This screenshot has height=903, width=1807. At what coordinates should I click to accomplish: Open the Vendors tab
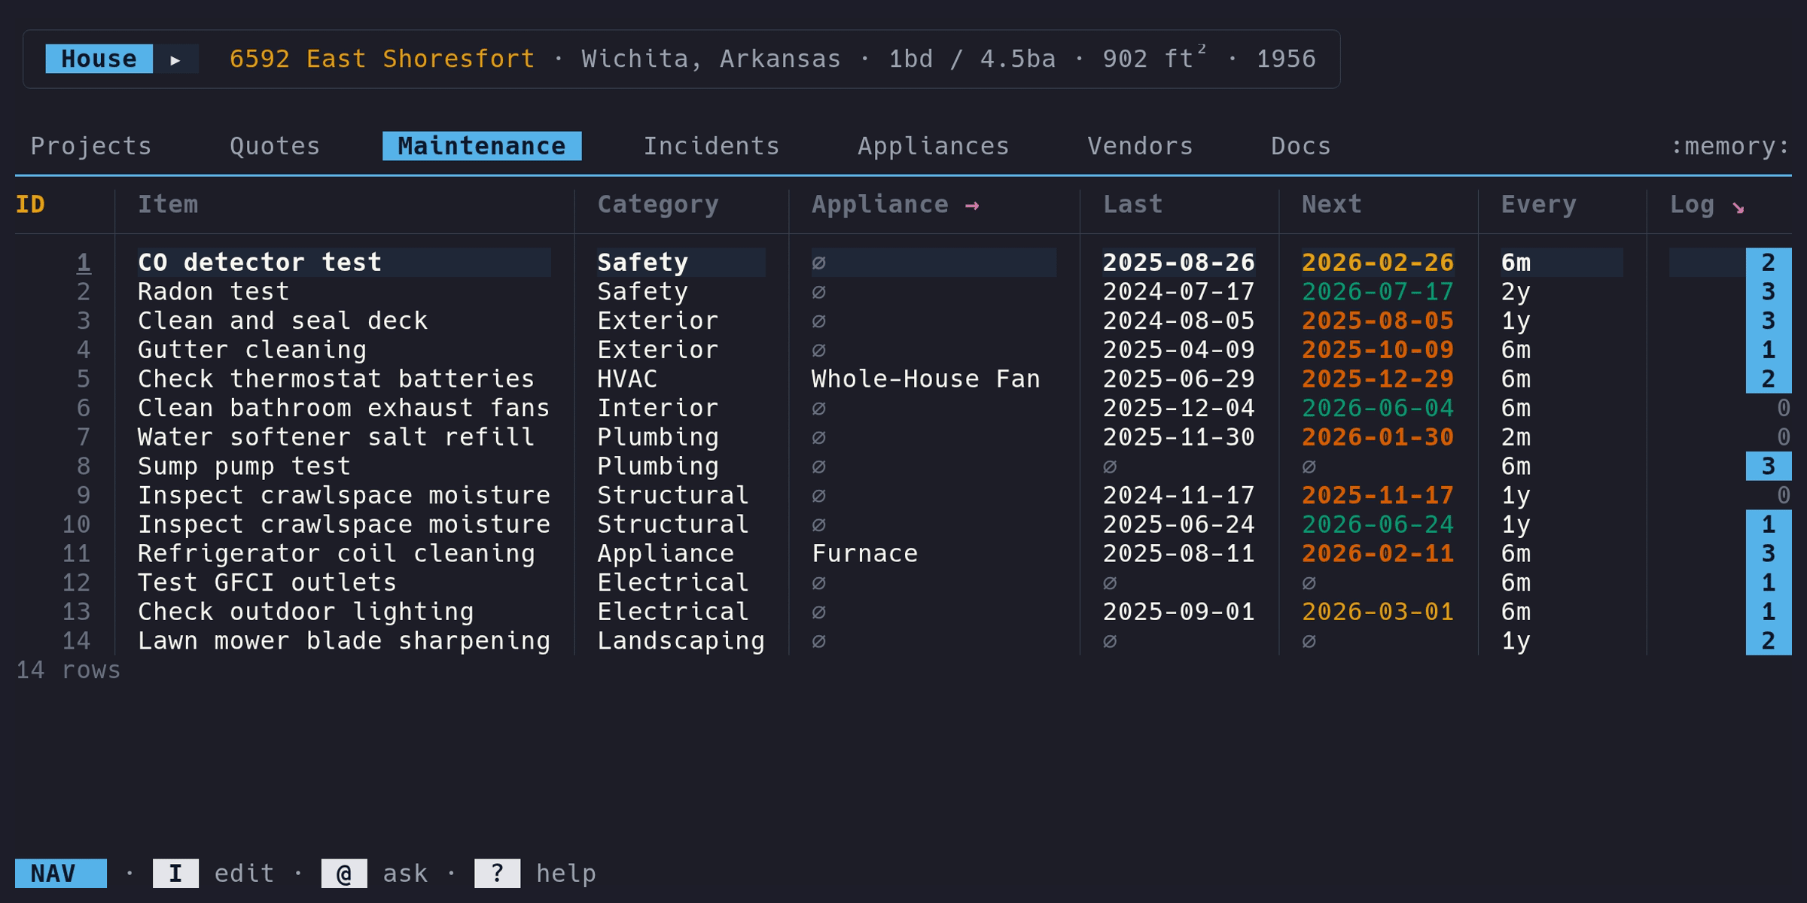(x=1140, y=146)
